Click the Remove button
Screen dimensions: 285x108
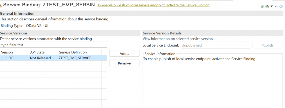(x=124, y=63)
